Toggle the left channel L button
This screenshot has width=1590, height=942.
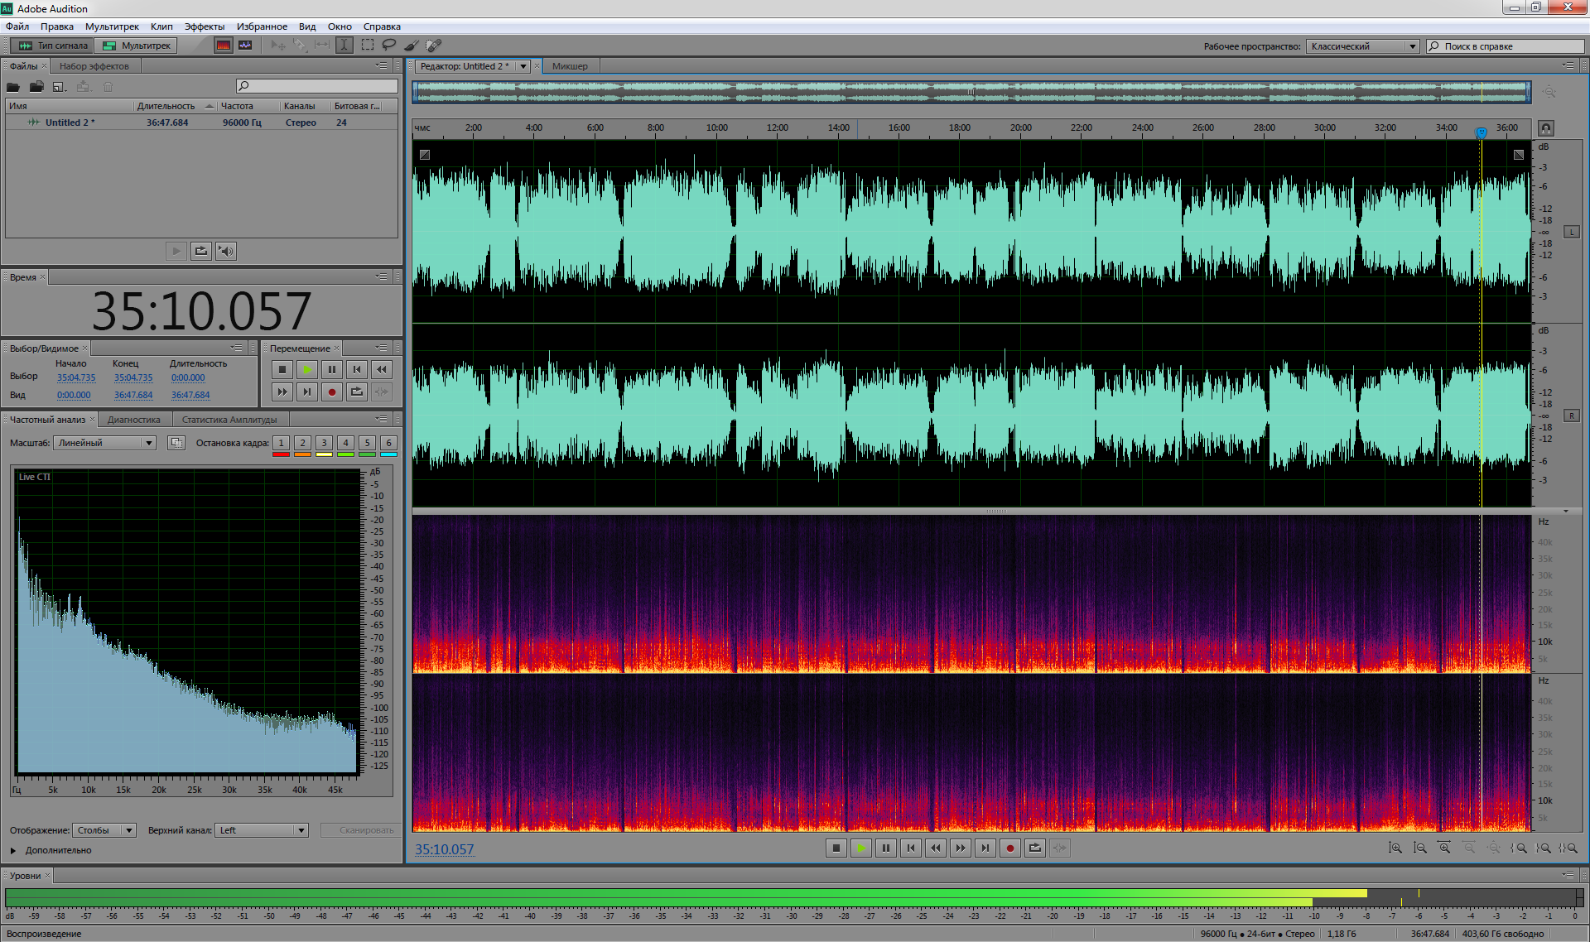(1571, 232)
